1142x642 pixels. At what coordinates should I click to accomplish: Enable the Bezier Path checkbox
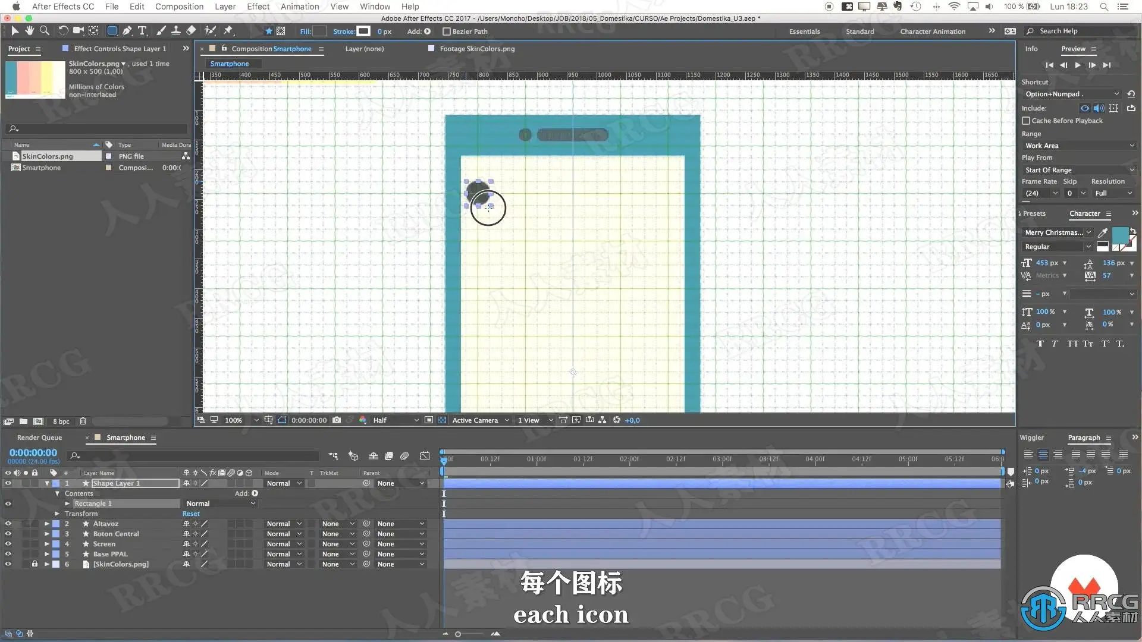click(447, 32)
